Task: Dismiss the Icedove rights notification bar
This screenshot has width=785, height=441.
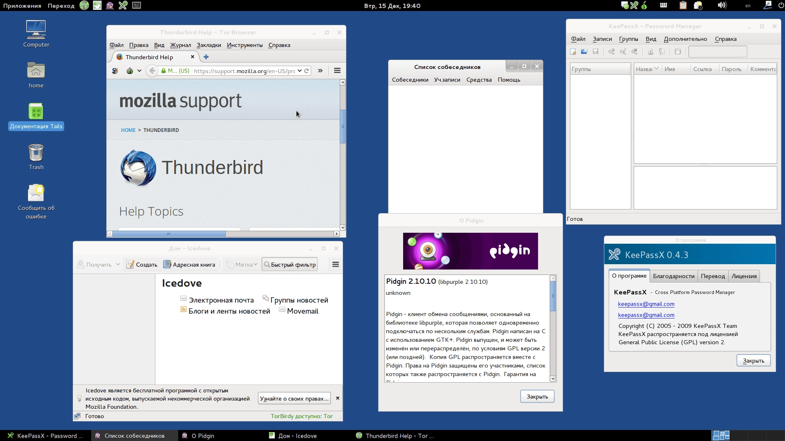Action: click(338, 398)
